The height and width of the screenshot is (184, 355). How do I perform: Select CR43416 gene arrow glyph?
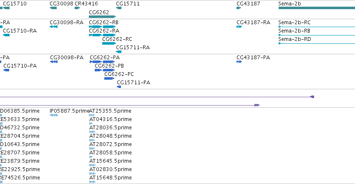pos(78,8)
